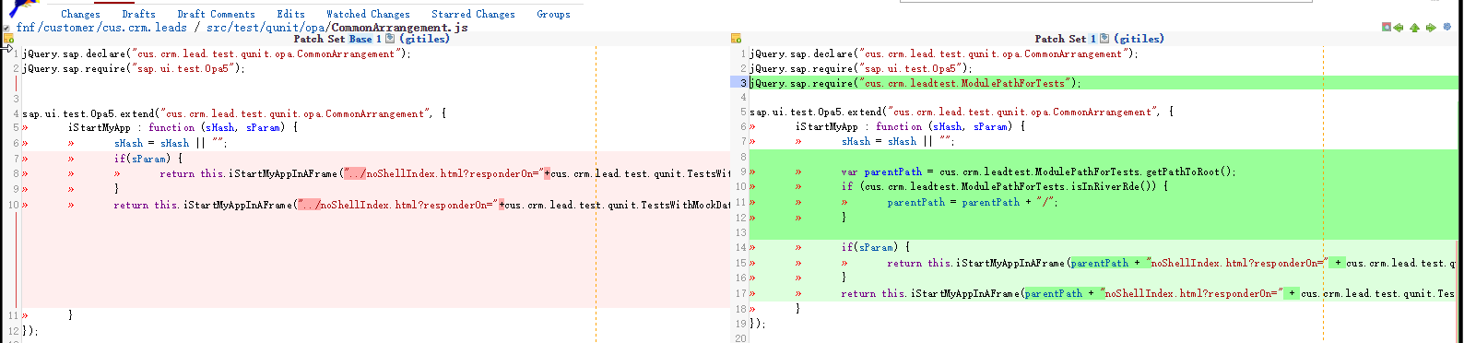Image resolution: width=1464 pixels, height=343 pixels.
Task: Go to next file with right arrow
Action: coord(1431,28)
